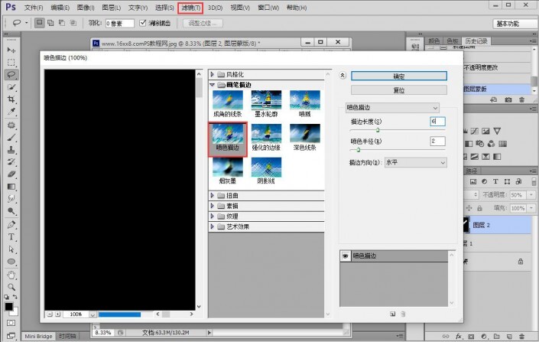Expand the 艺术效果 filter folder

[x=213, y=226]
